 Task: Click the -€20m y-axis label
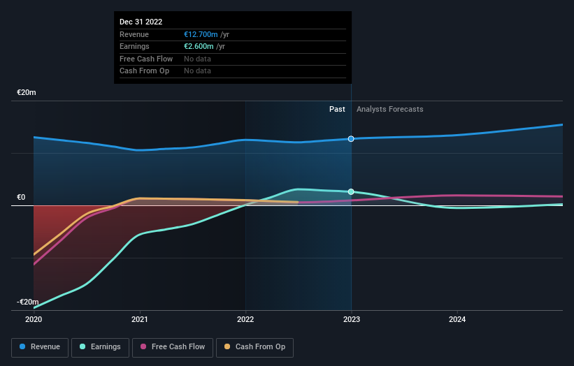tap(28, 302)
